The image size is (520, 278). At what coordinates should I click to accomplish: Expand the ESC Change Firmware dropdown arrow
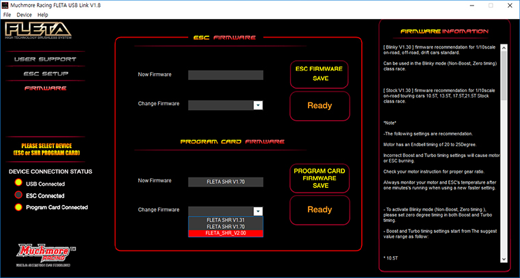258,106
